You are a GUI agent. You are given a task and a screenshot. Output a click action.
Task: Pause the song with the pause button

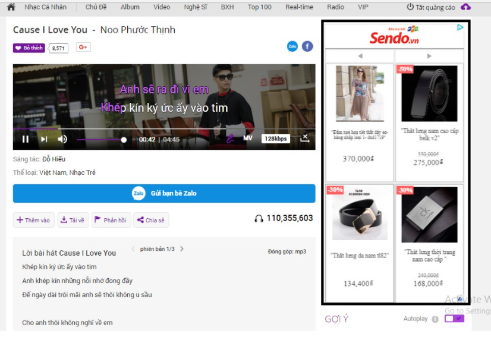click(x=26, y=139)
